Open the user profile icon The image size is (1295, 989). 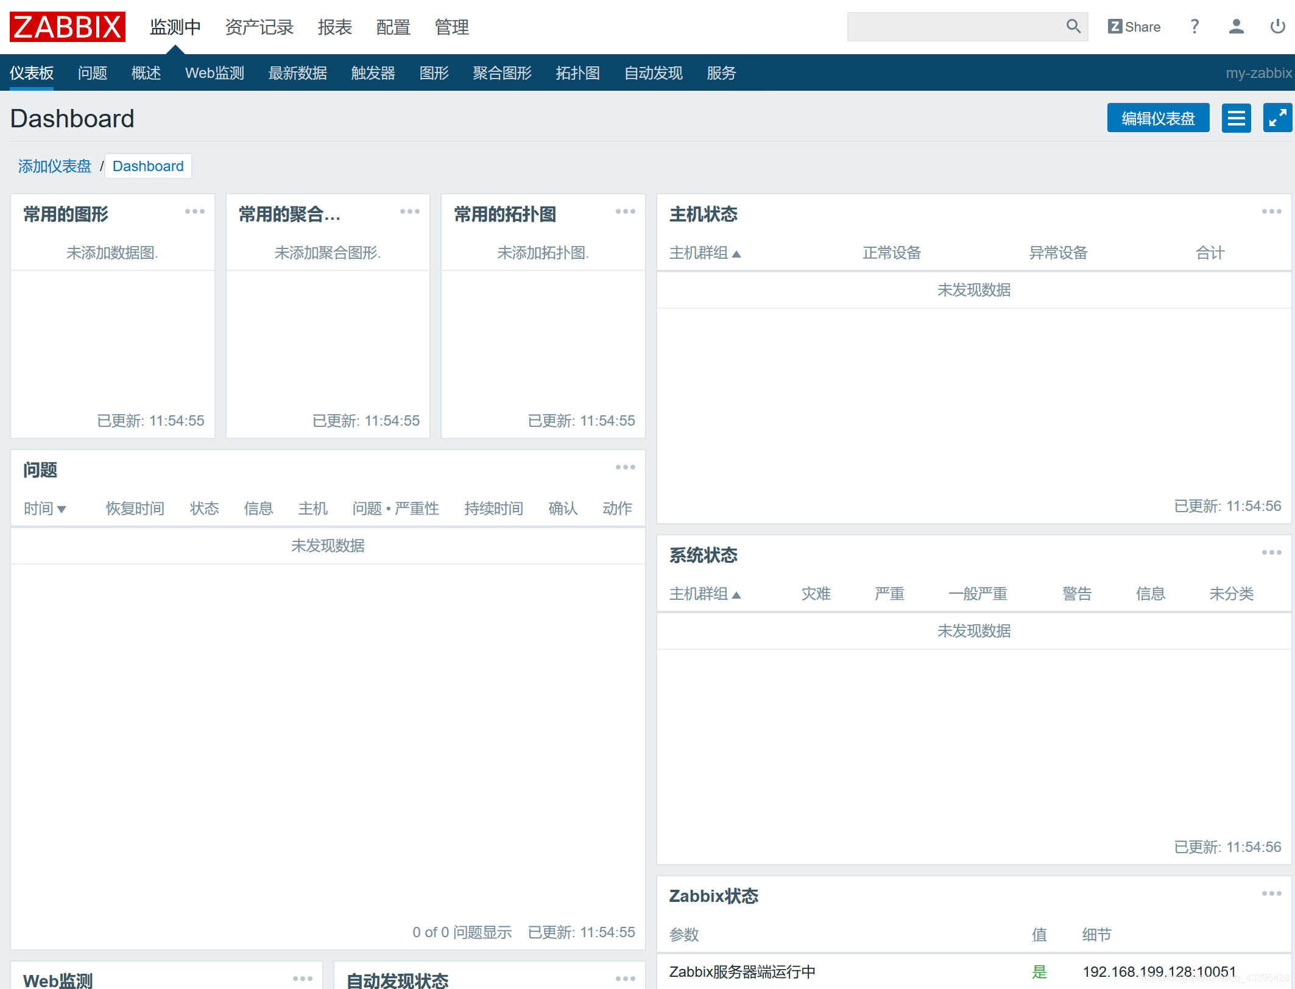point(1236,26)
